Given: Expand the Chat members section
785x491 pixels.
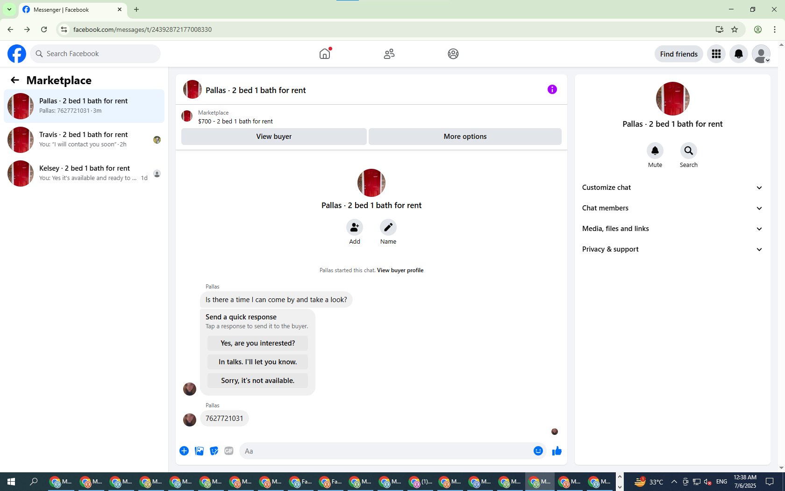Looking at the screenshot, I should click(x=672, y=208).
